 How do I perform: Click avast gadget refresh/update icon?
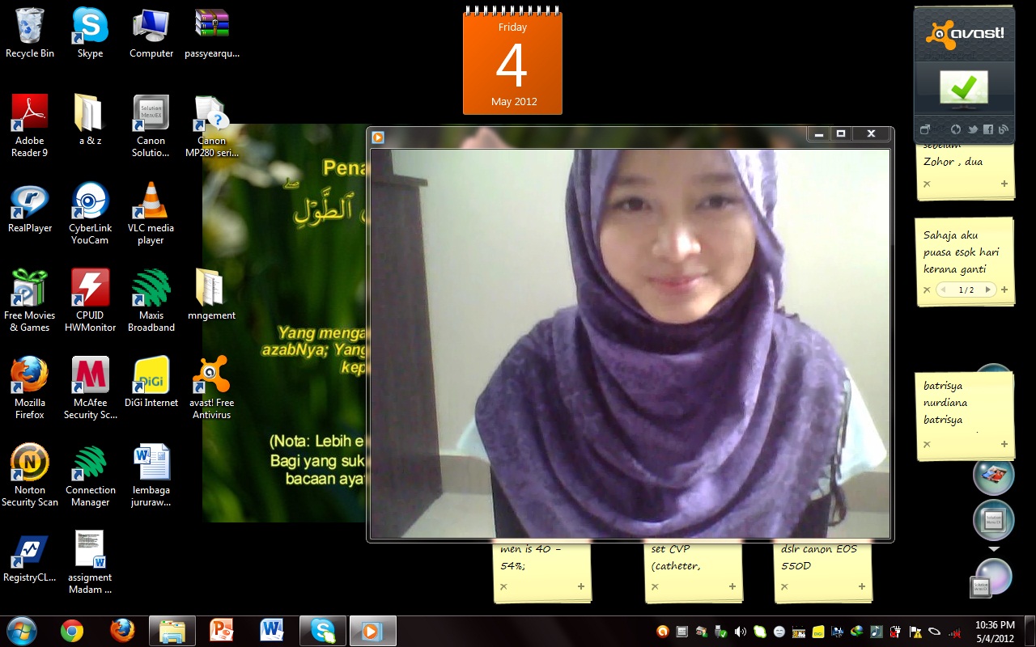(956, 129)
